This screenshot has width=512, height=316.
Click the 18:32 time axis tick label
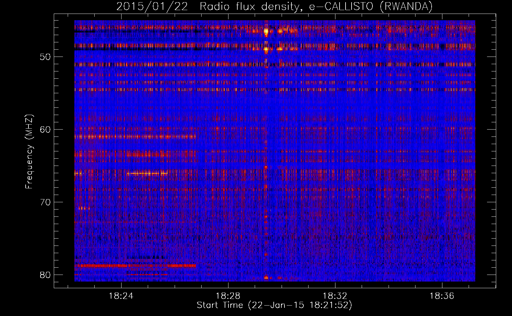pyautogui.click(x=335, y=296)
